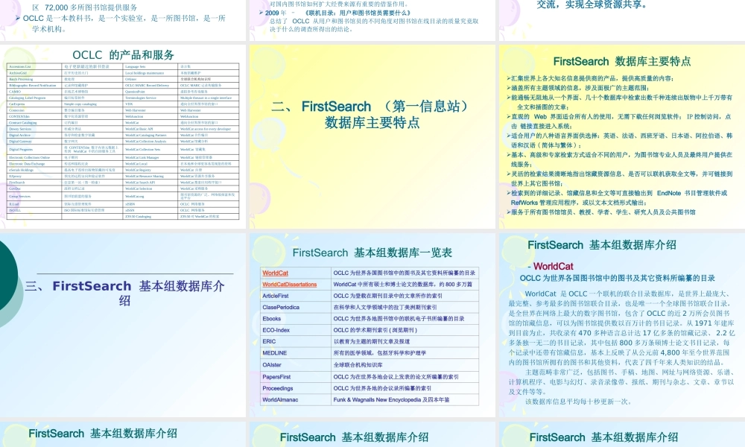Image resolution: width=745 pixels, height=447 pixels.
Task: Select the '三、FirstSearch 基本组数据库介绍' section slide
Action: pyautogui.click(x=123, y=325)
